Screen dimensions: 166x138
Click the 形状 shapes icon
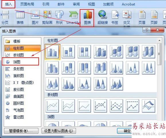point(59,18)
